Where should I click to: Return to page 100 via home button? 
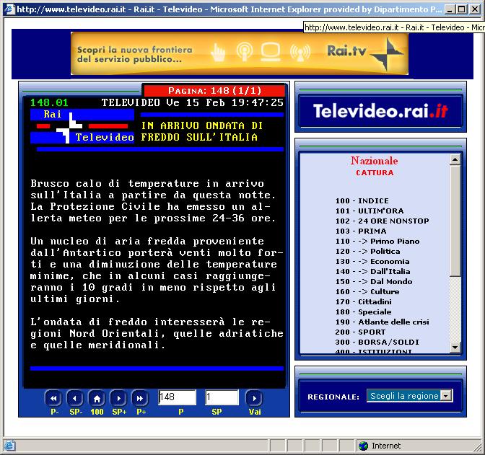(97, 398)
